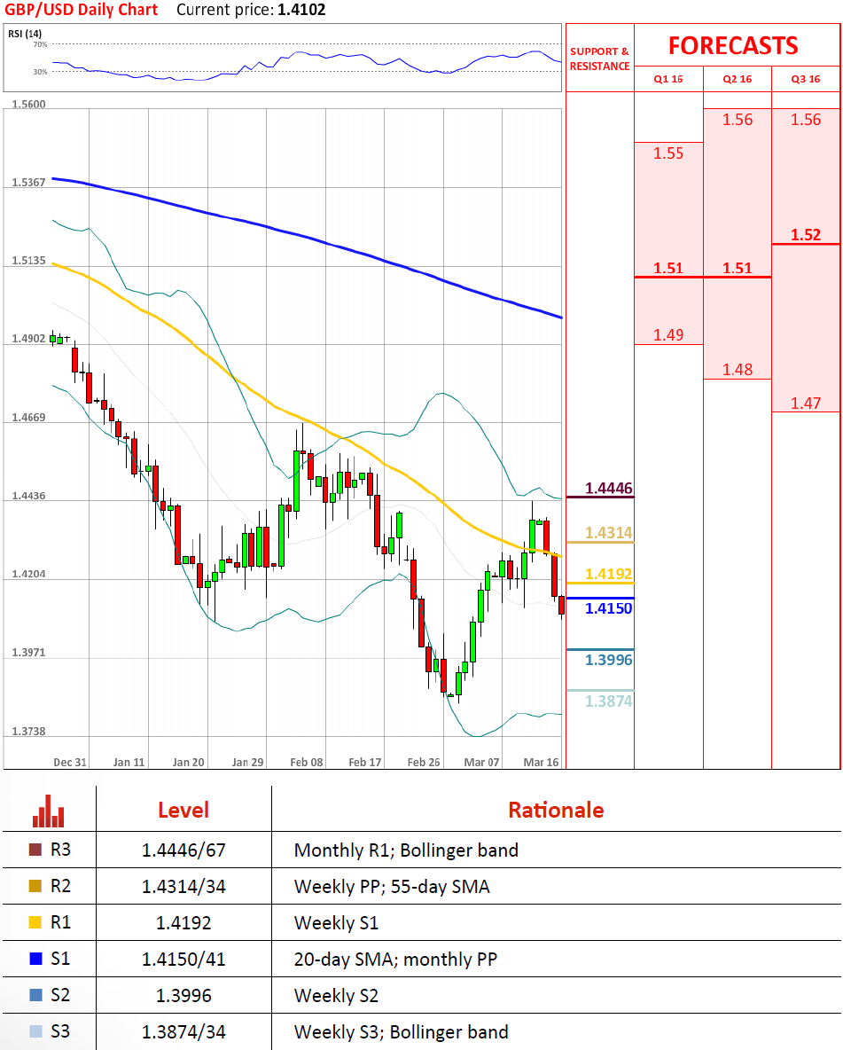The width and height of the screenshot is (843, 1050).
Task: Select the Q3 16 column header
Action: click(806, 79)
